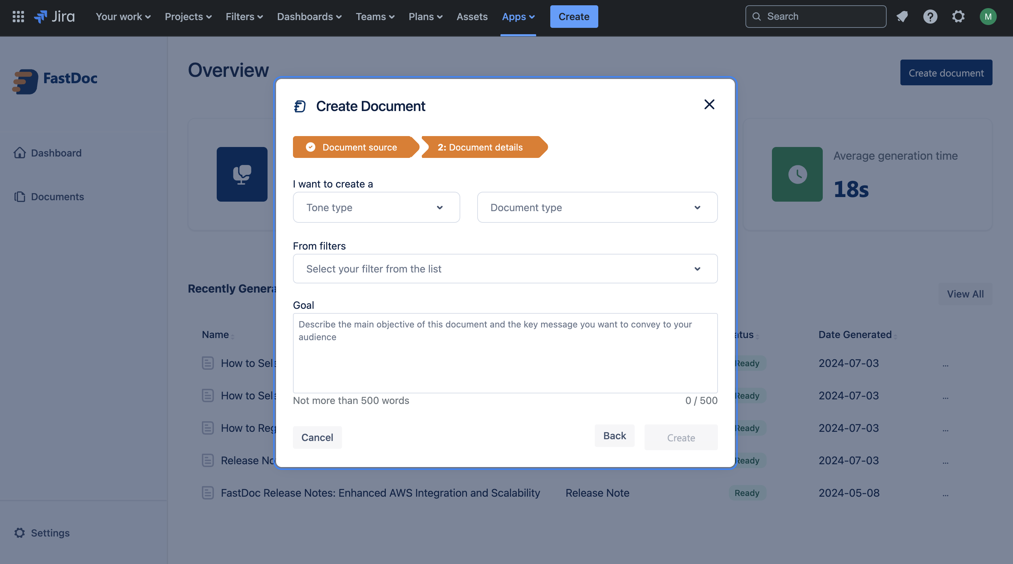Click the Create document button
The image size is (1013, 564).
click(x=946, y=72)
